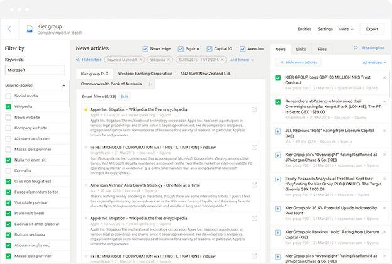Select the Commonwealth Bank of Australia tab
The image size is (392, 264).
tap(111, 84)
